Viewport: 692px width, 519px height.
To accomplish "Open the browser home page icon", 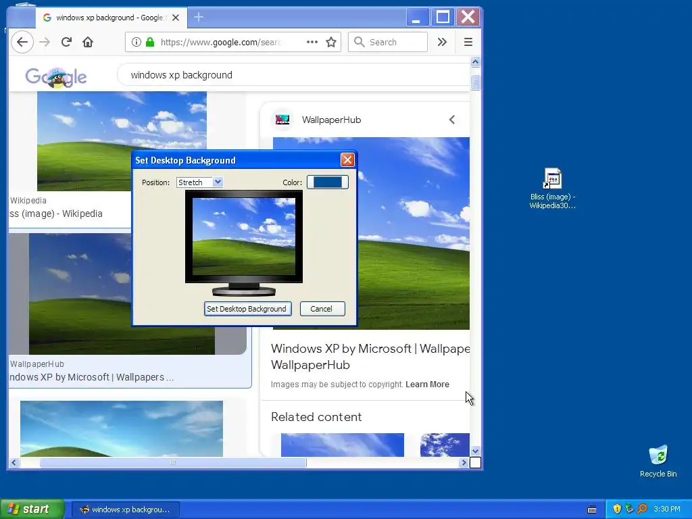I will coord(88,42).
